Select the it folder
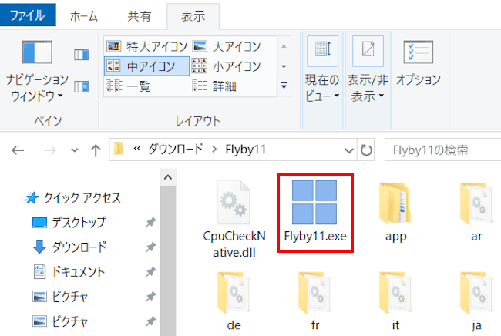 pyautogui.click(x=395, y=301)
